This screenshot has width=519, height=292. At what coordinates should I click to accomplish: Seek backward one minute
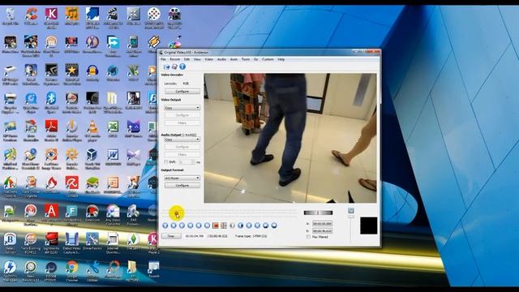pyautogui.click(x=266, y=225)
